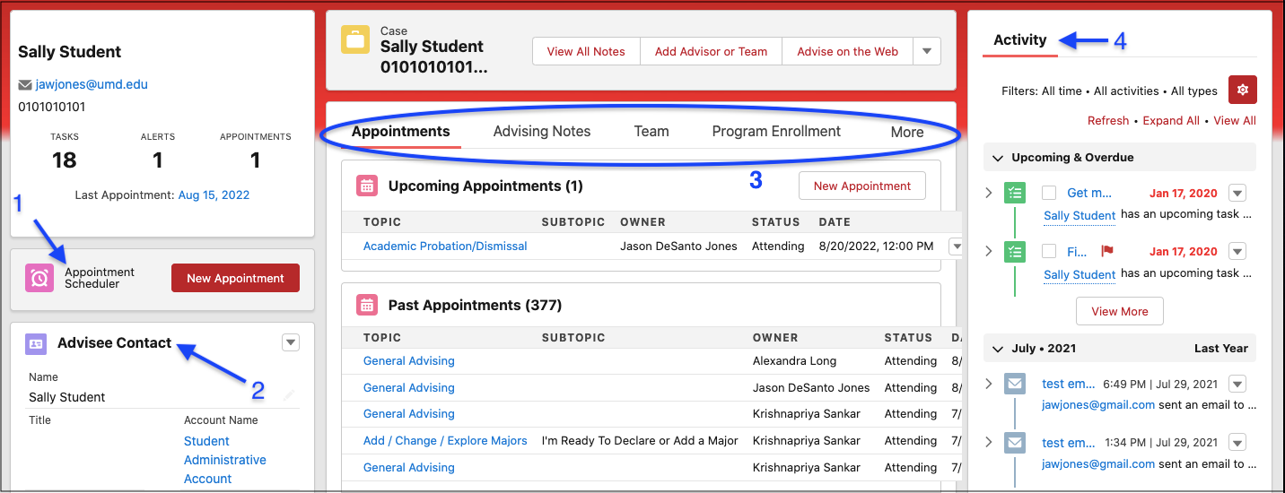
Task: Click the green task icon for Fi... task
Action: (x=1015, y=252)
